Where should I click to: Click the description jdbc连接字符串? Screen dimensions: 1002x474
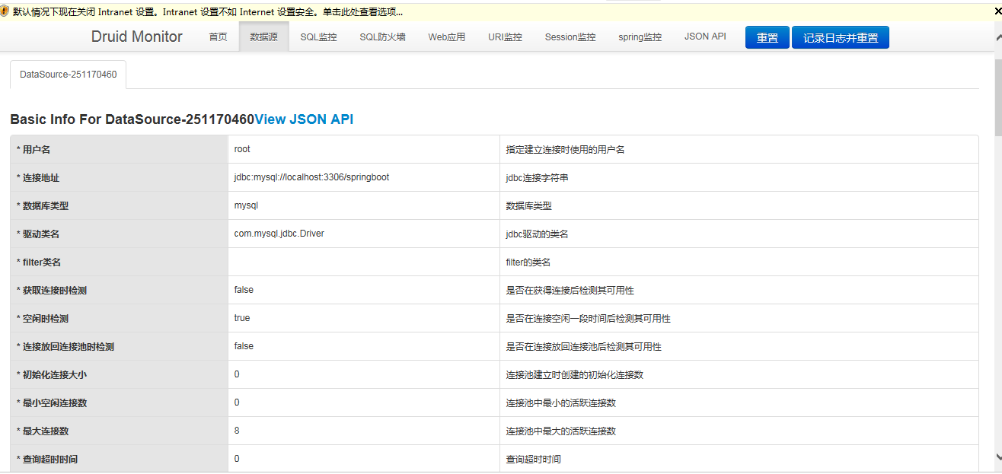(x=538, y=178)
